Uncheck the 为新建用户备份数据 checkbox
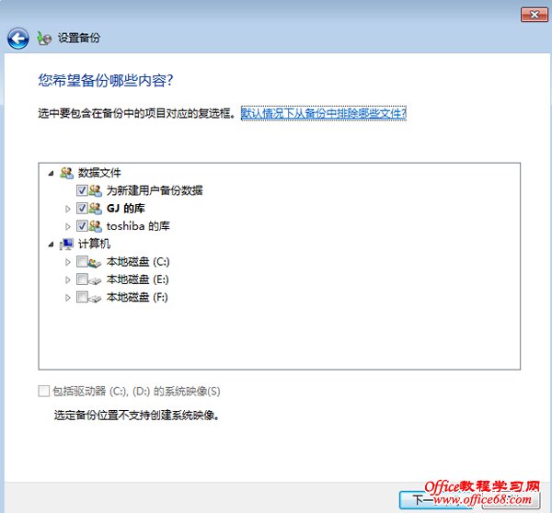Screen dimensions: 552x513 82,190
